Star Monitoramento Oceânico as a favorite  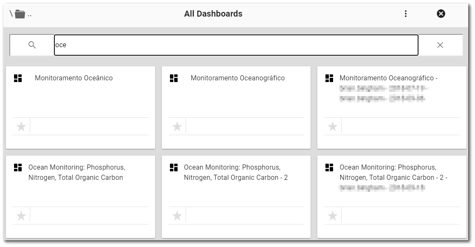(x=21, y=126)
